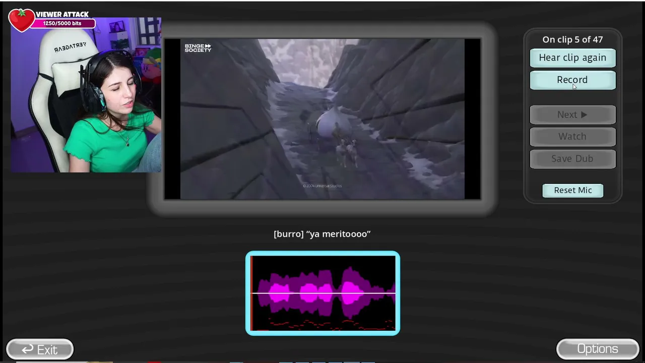This screenshot has width=645, height=363.
Task: Click the movie clip preview
Action: pos(322,119)
